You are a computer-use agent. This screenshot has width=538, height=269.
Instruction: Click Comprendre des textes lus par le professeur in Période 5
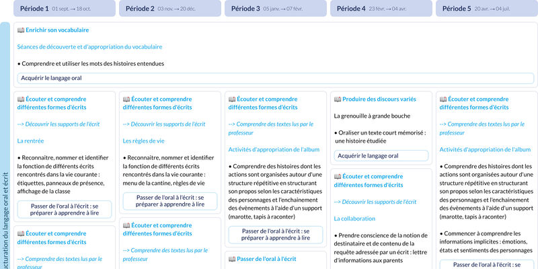(x=482, y=128)
